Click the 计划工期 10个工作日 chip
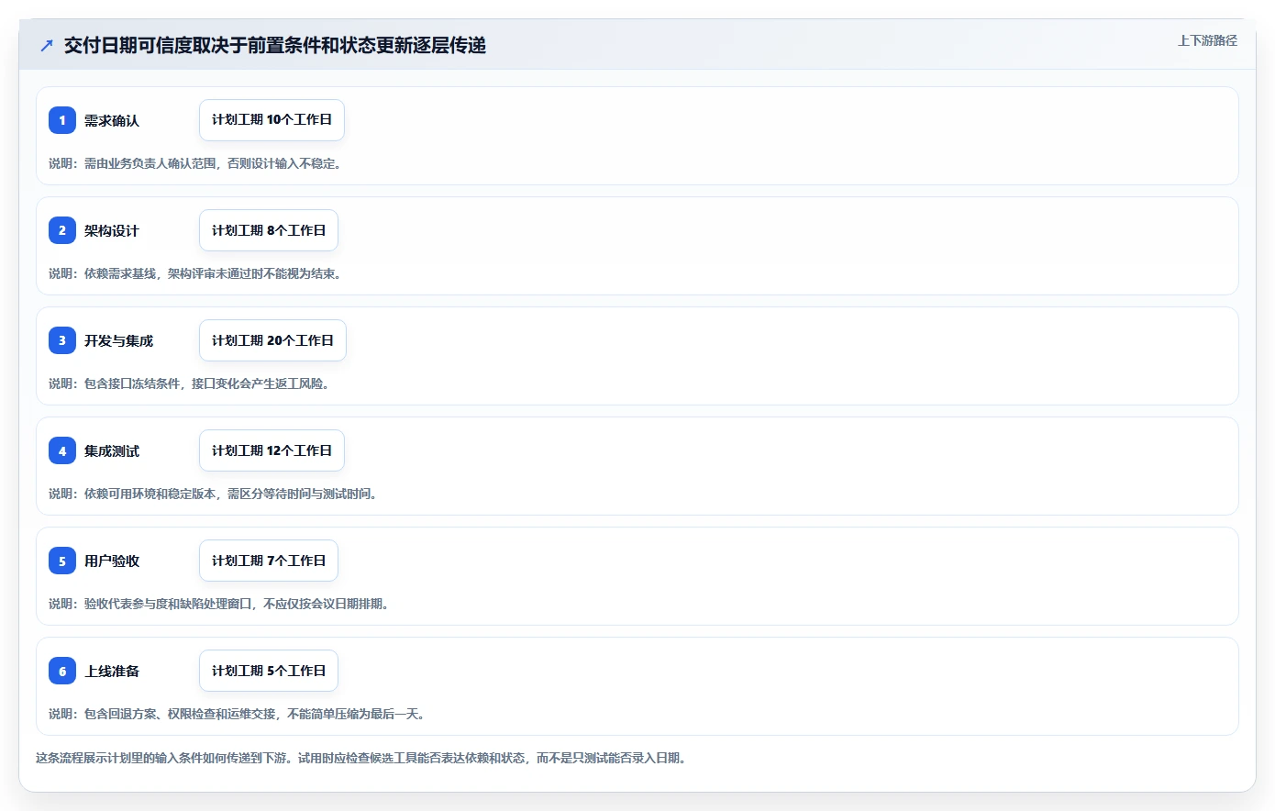 tap(272, 120)
